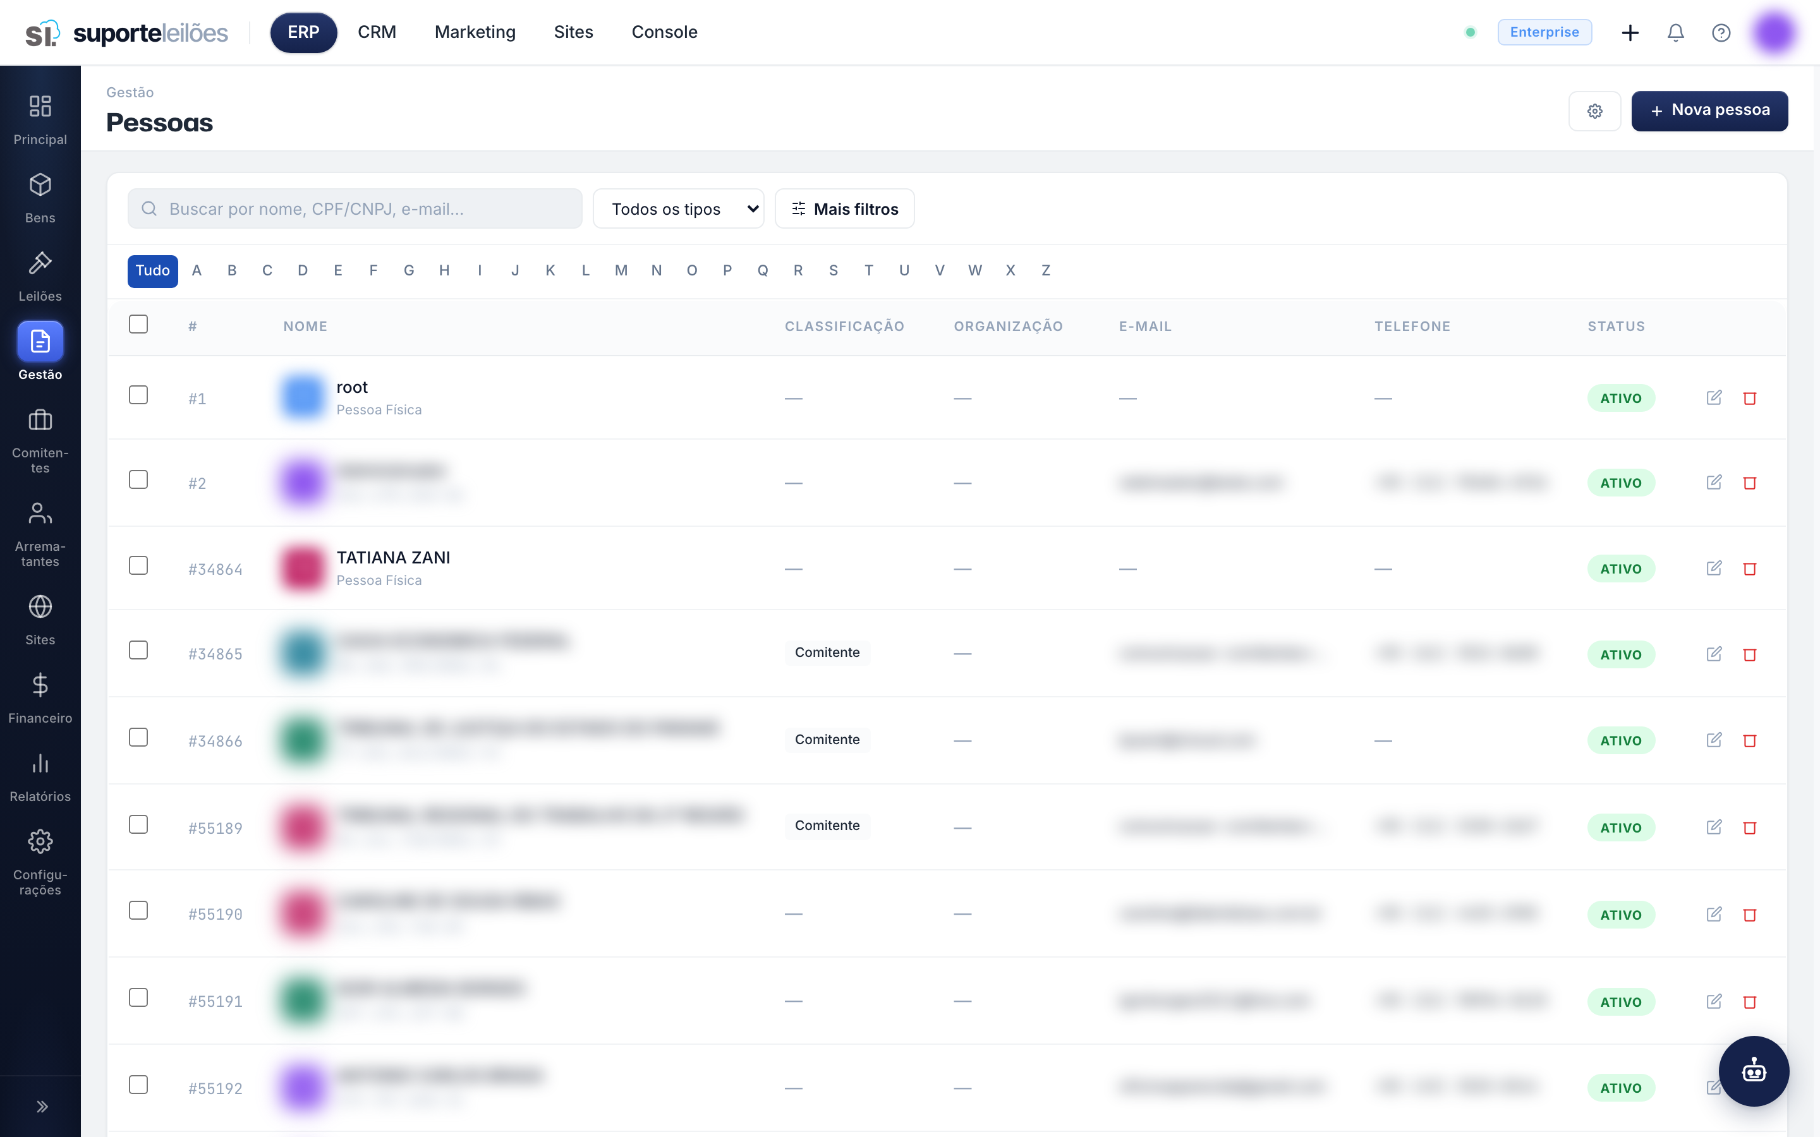Click the Nova pessoa button
Image resolution: width=1820 pixels, height=1137 pixels.
point(1709,111)
